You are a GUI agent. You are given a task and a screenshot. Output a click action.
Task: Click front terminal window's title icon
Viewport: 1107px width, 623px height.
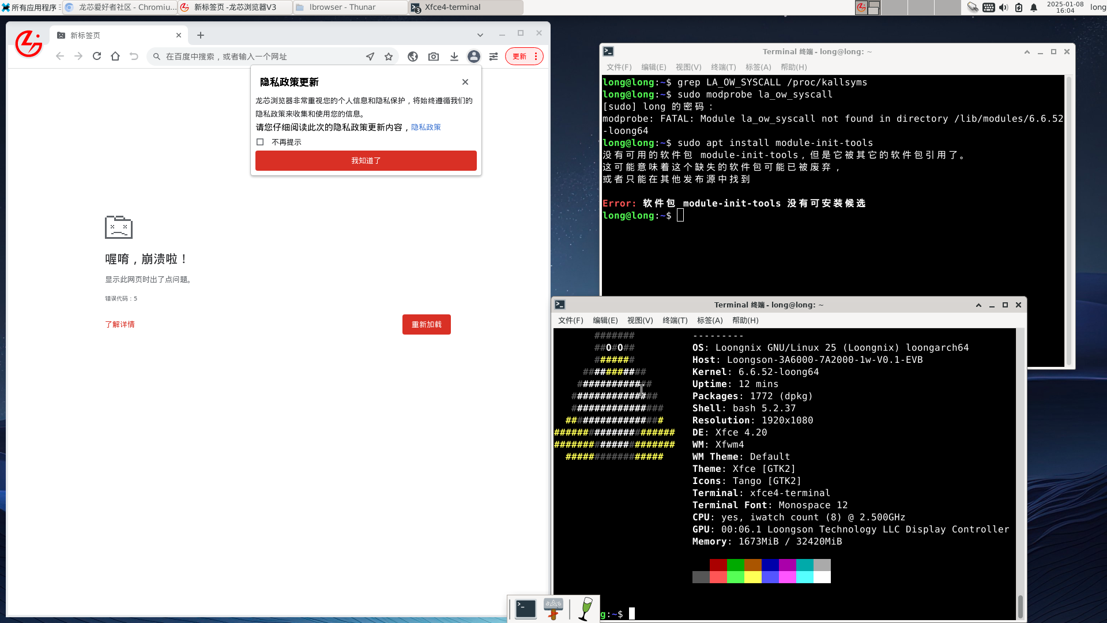pos(560,305)
